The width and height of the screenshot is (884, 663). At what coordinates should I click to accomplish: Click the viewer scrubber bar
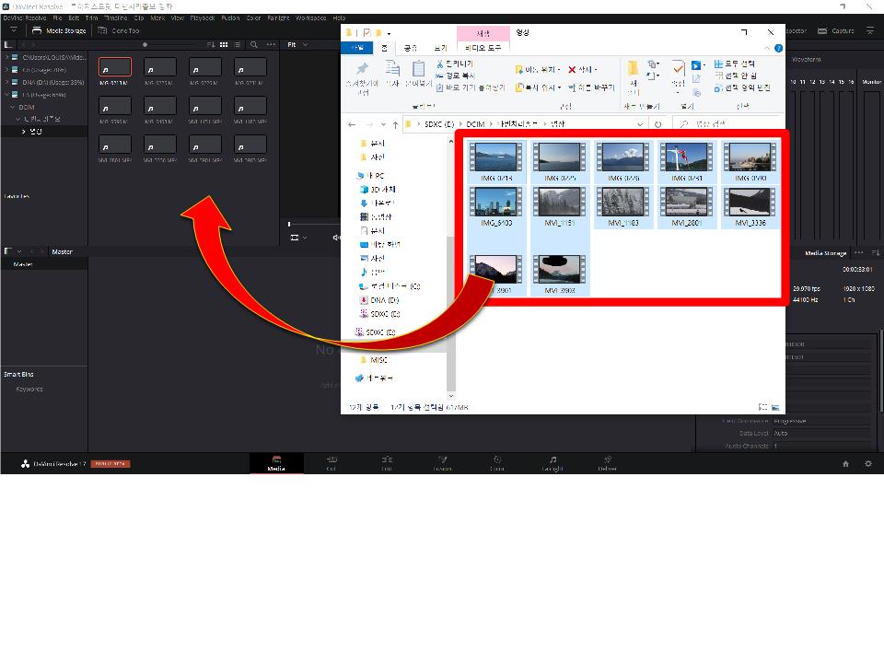tap(313, 225)
